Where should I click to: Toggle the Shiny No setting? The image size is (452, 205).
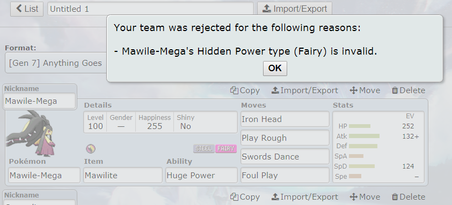pyautogui.click(x=185, y=122)
